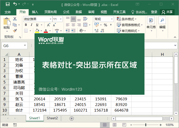Viewport: 179px width, 128px height.
Task: Click the 编辑 editing group button
Action: 162,24
